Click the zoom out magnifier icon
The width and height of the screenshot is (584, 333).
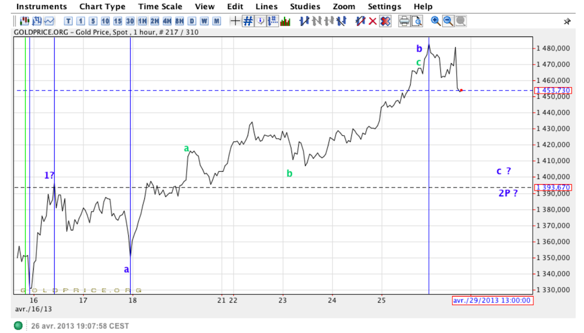coord(448,21)
